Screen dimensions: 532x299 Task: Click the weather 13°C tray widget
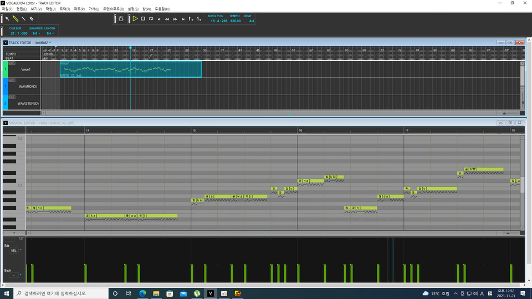(436, 293)
